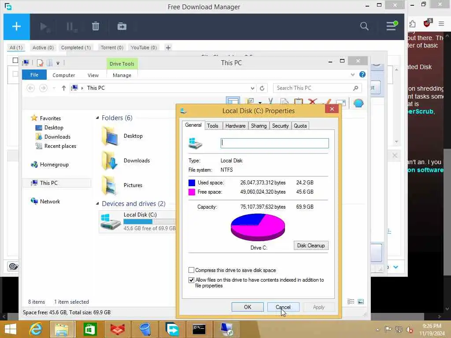Switch to the Tools tab
The image size is (451, 338).
pos(213,125)
